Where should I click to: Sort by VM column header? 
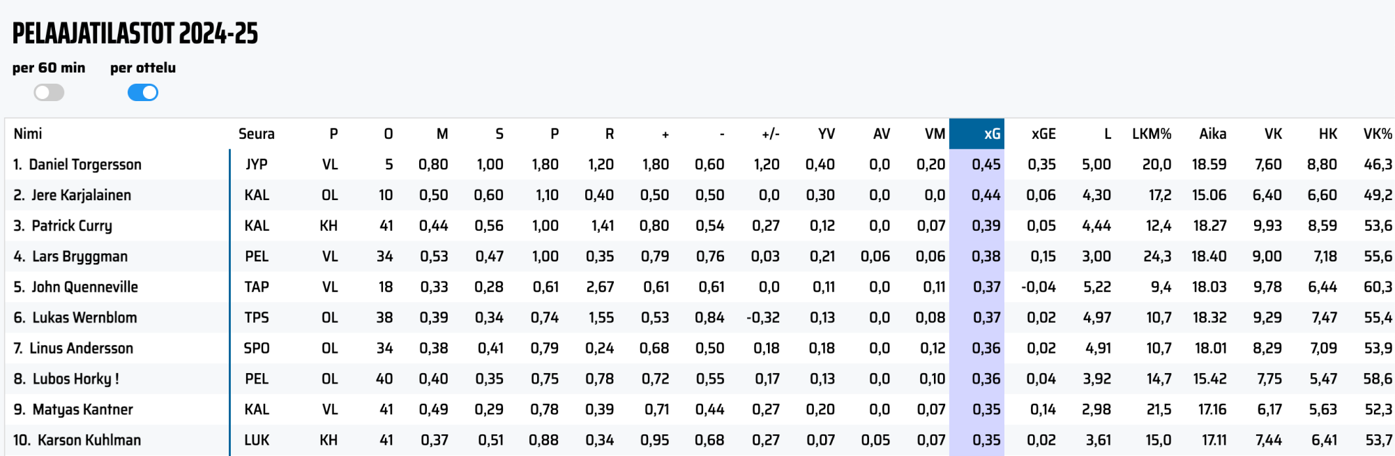pos(935,134)
